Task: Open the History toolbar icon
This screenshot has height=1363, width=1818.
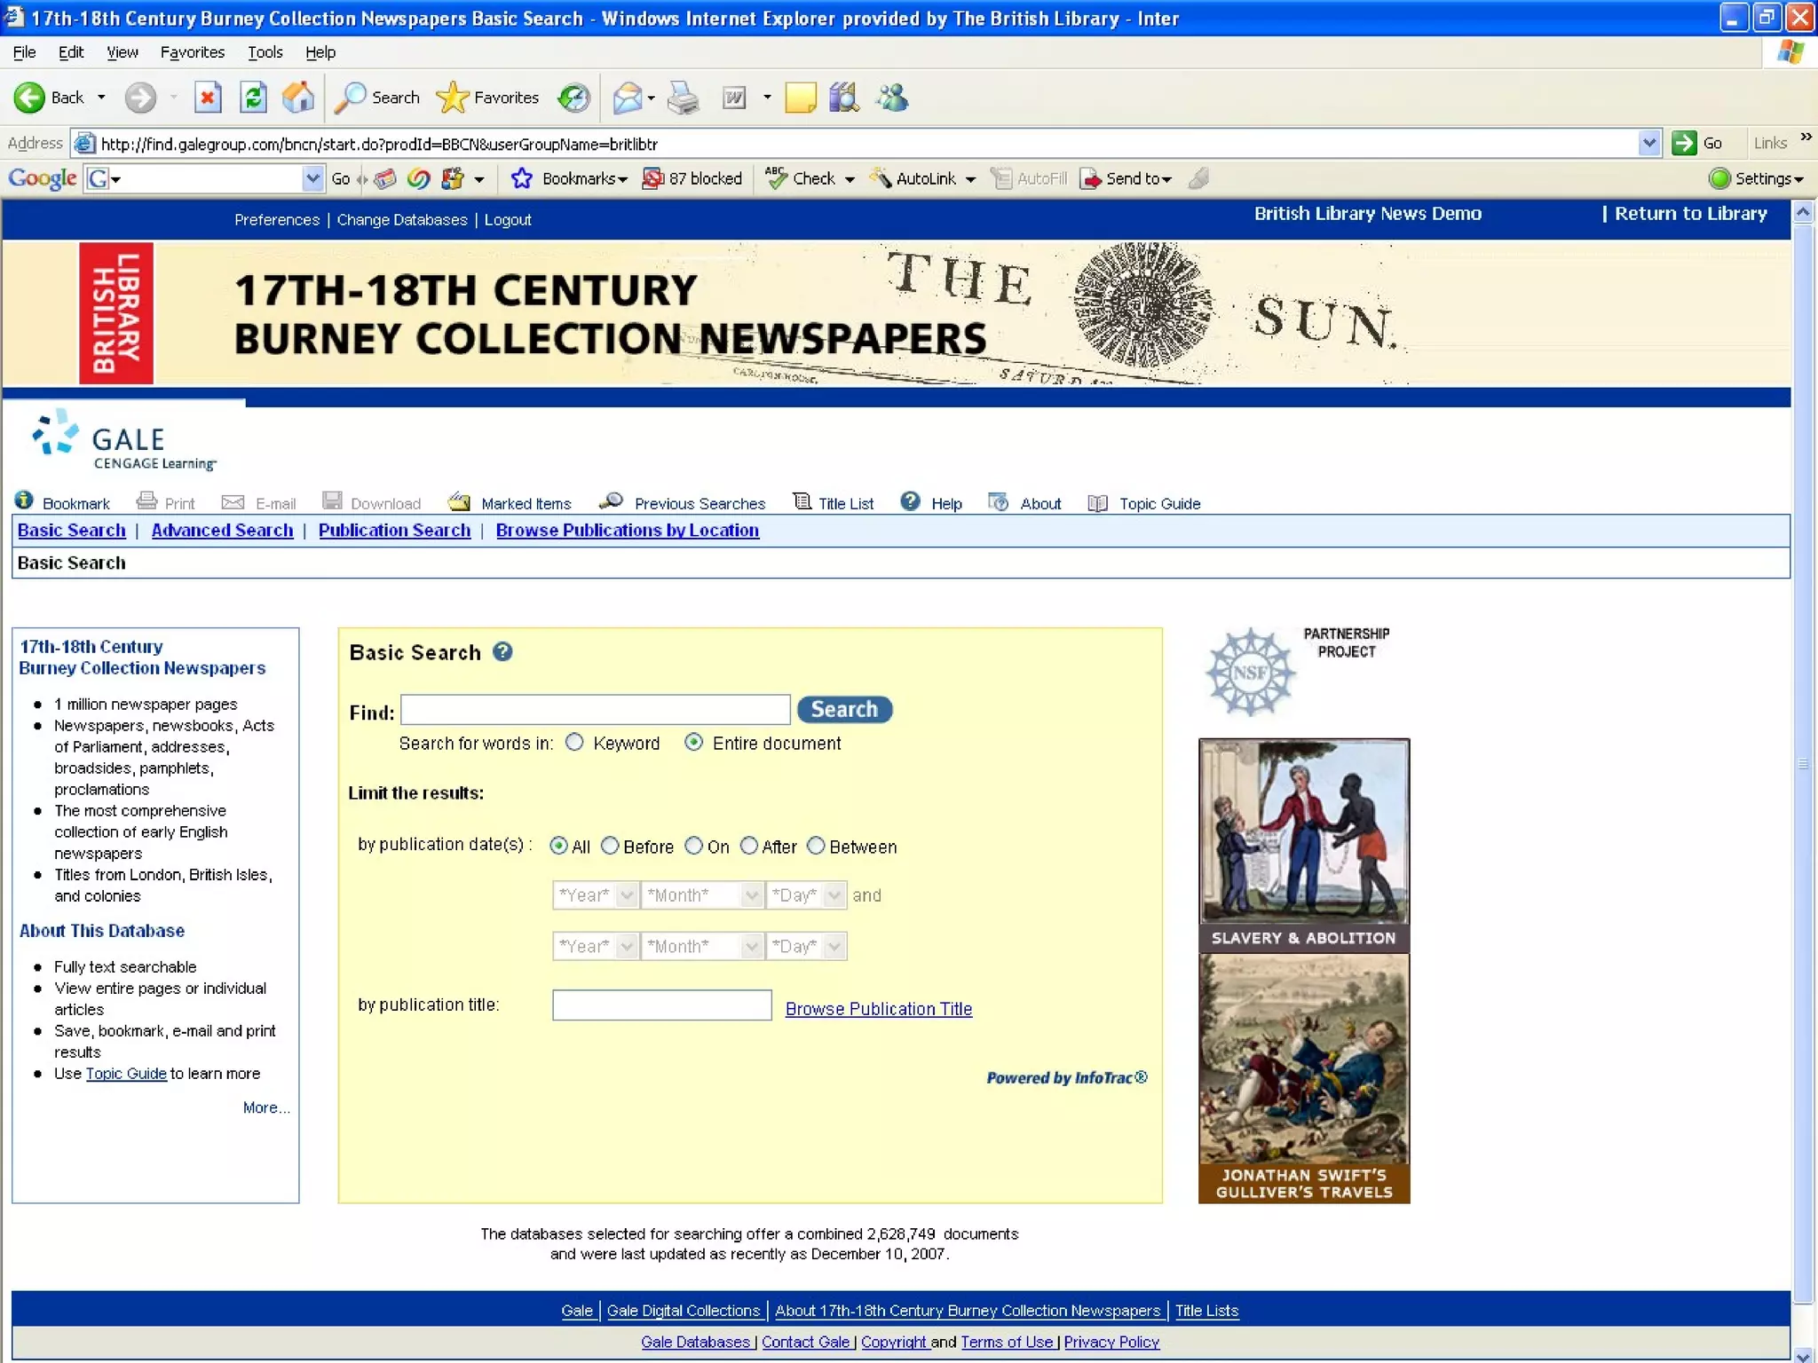Action: [573, 98]
